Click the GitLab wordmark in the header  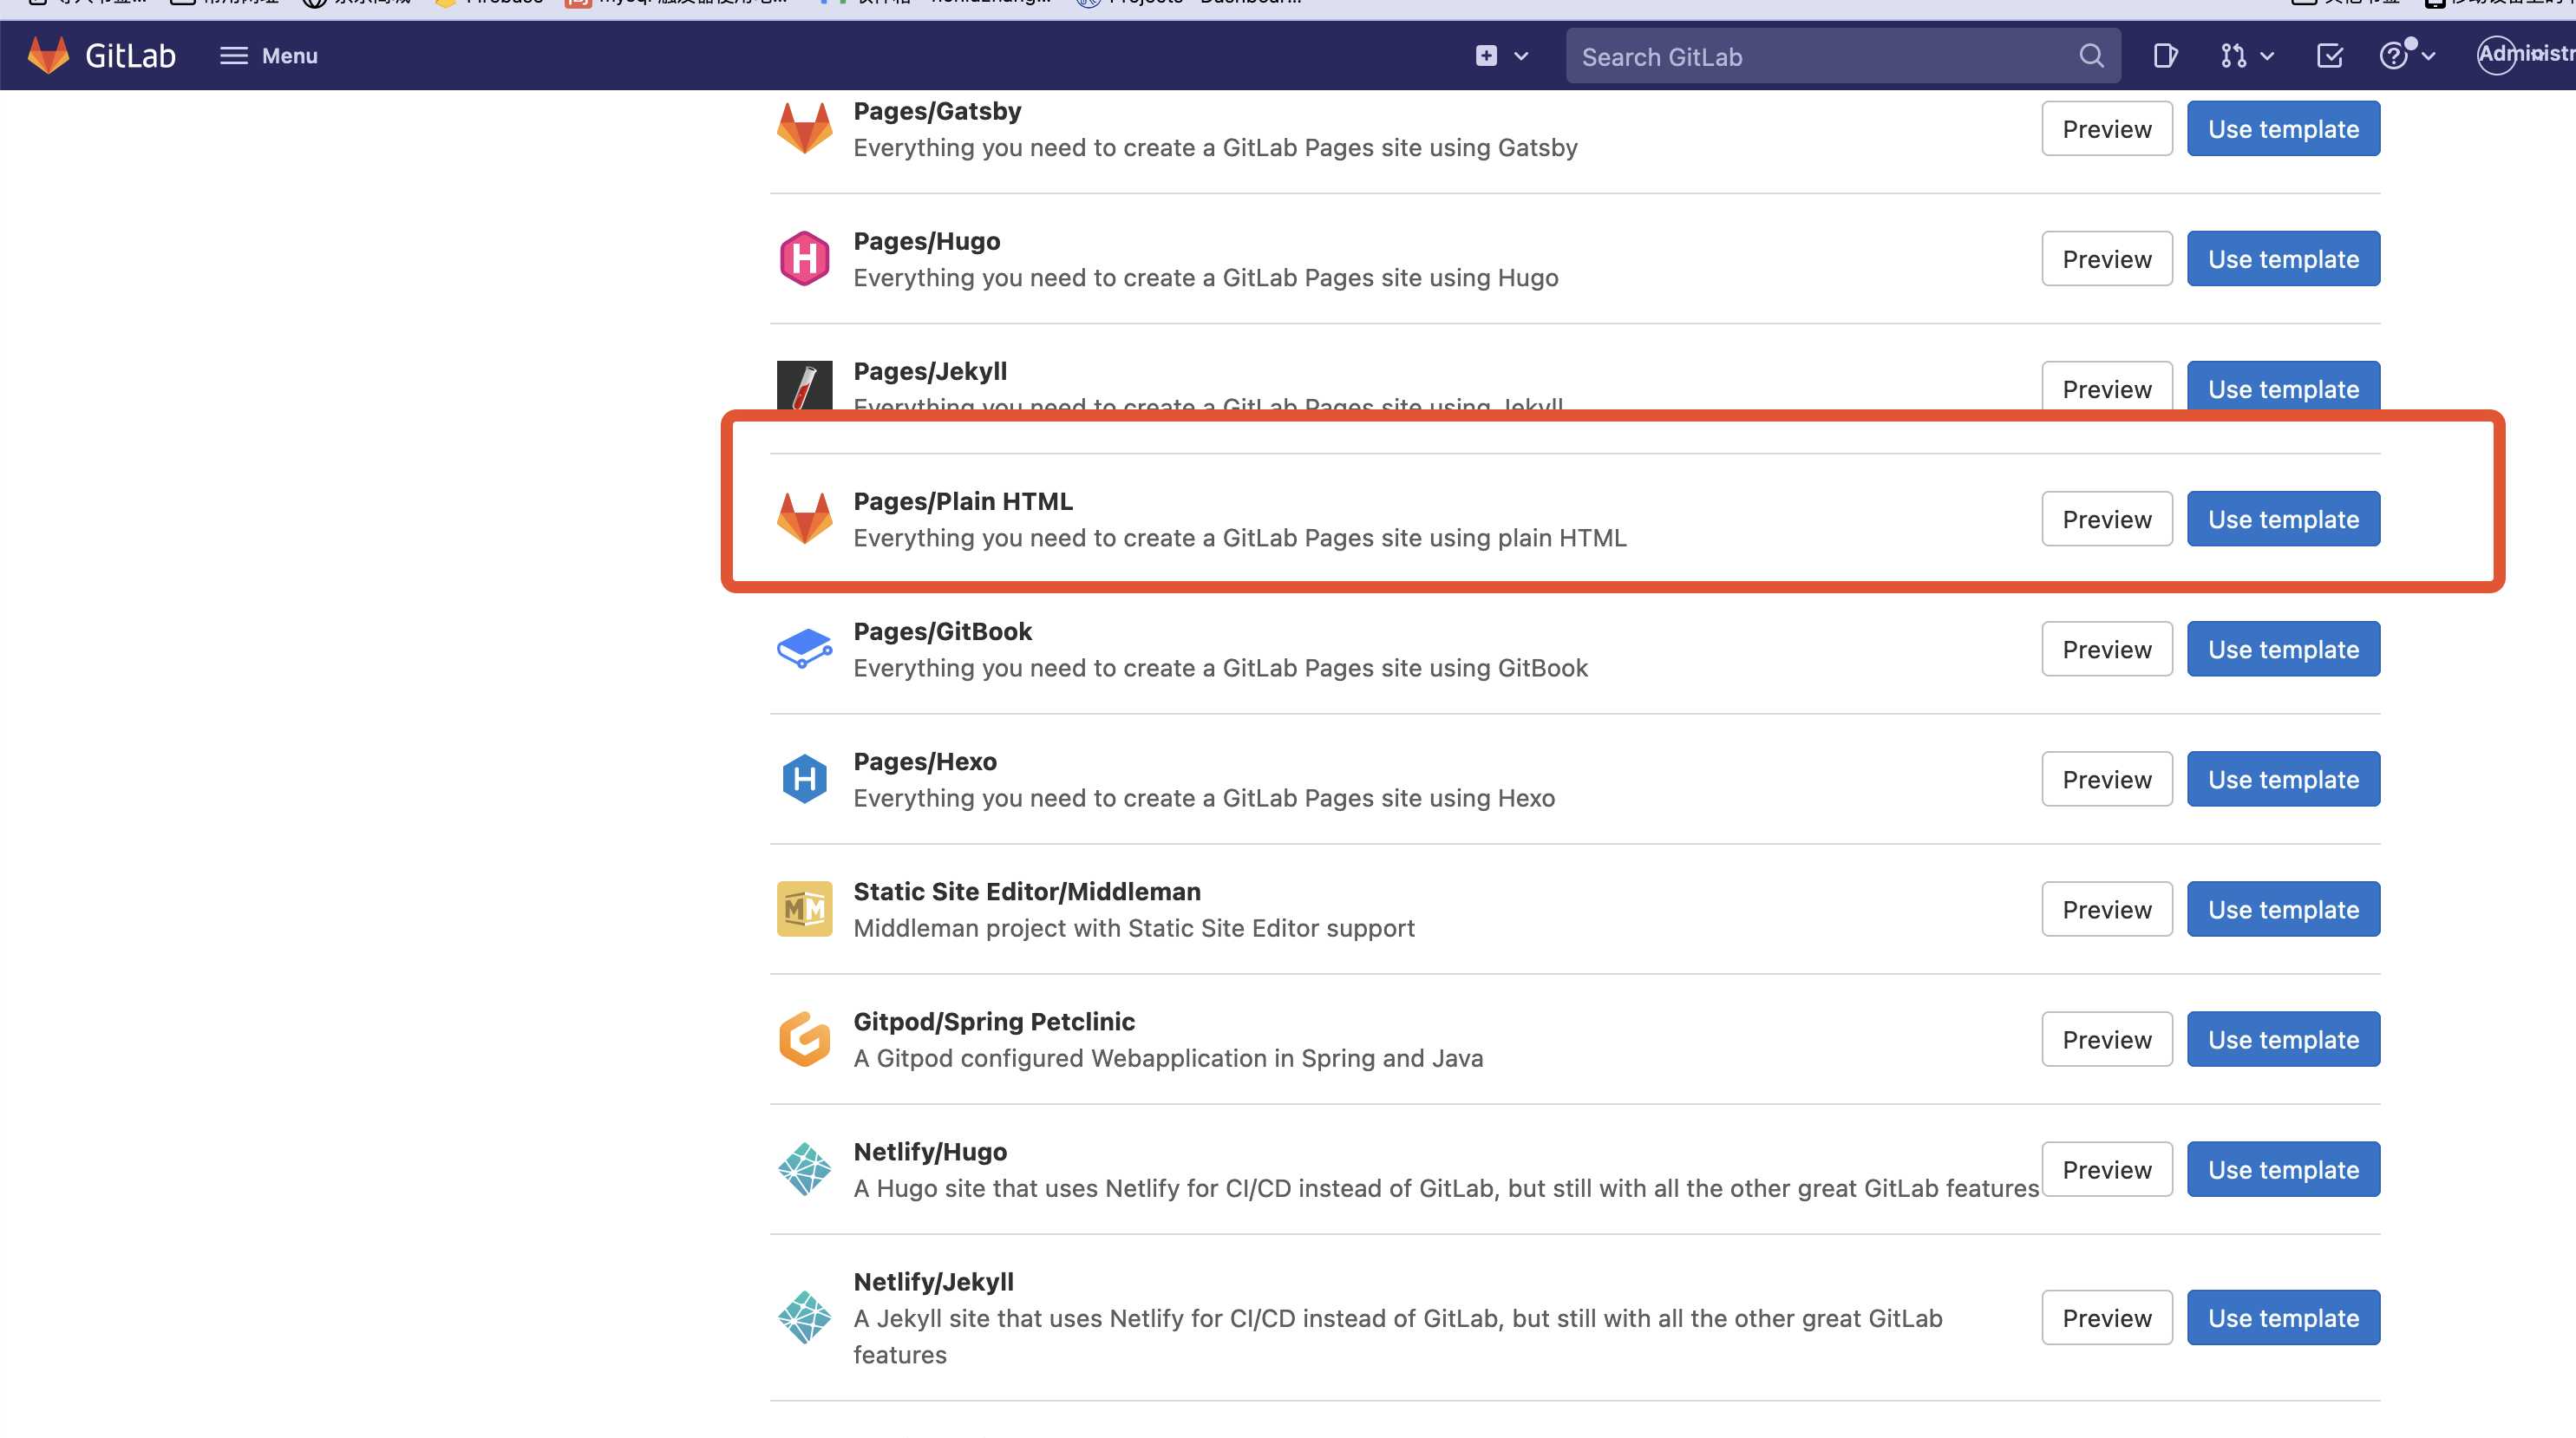[130, 56]
